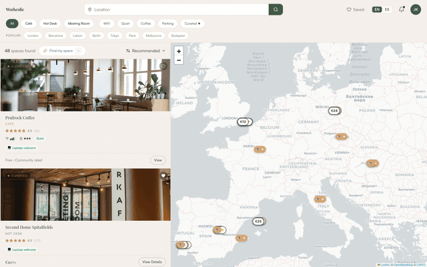Click the Quiet tag on Prufrock Coffee
427x267 pixels.
point(40,138)
